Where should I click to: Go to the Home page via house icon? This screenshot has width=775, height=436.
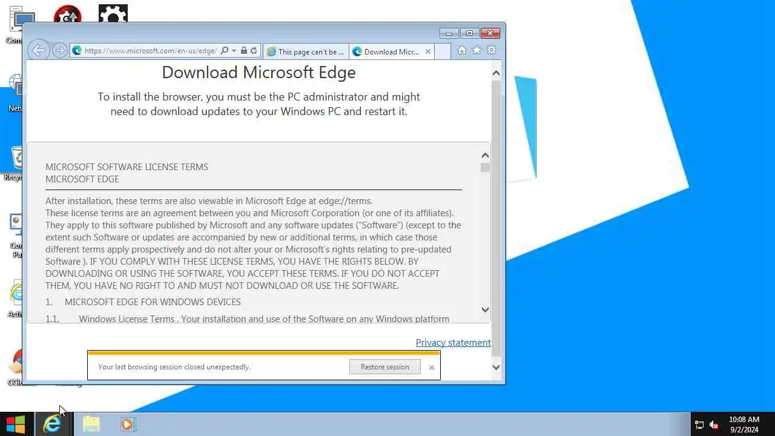click(x=462, y=50)
